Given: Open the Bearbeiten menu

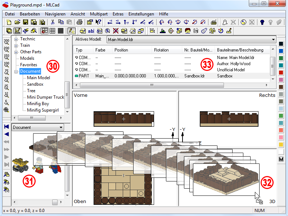Looking at the screenshot, I should coord(30,14).
